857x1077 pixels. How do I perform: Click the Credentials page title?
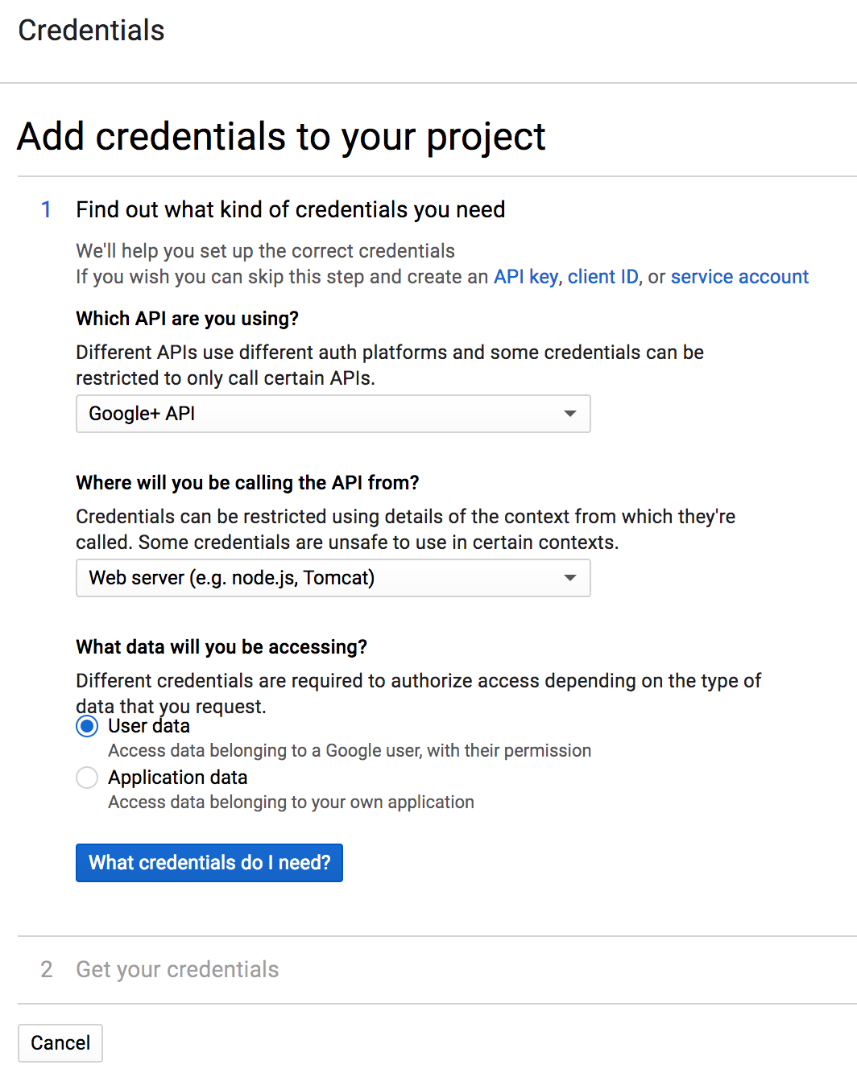pyautogui.click(x=91, y=31)
